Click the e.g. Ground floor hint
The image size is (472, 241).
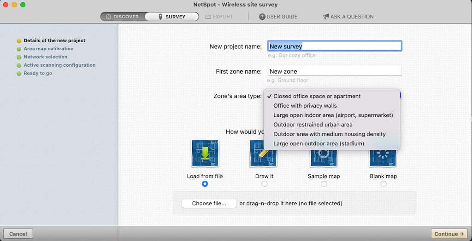288,80
